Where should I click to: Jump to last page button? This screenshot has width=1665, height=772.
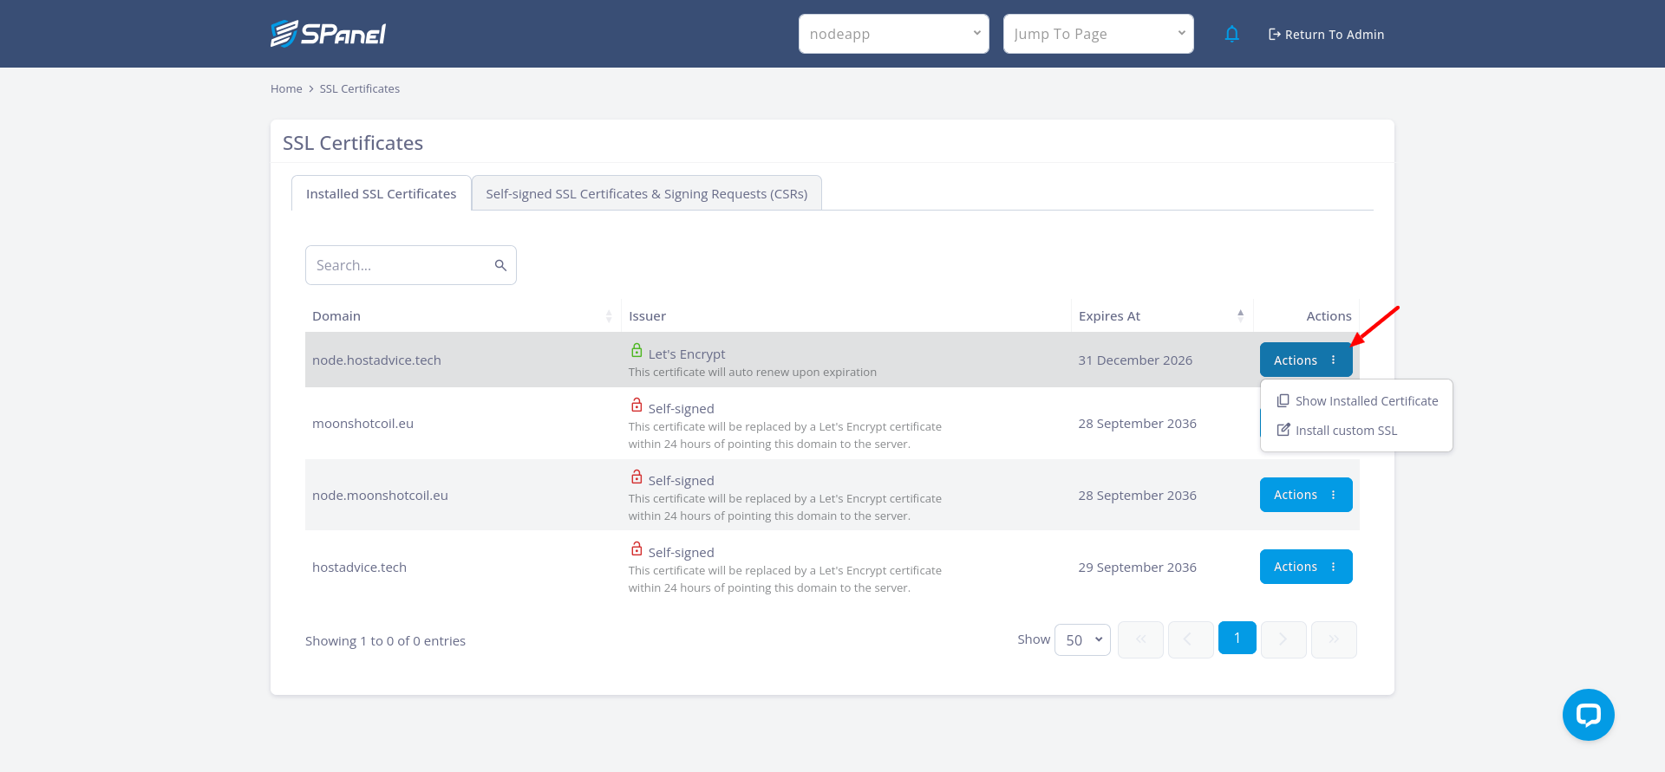[x=1334, y=639]
